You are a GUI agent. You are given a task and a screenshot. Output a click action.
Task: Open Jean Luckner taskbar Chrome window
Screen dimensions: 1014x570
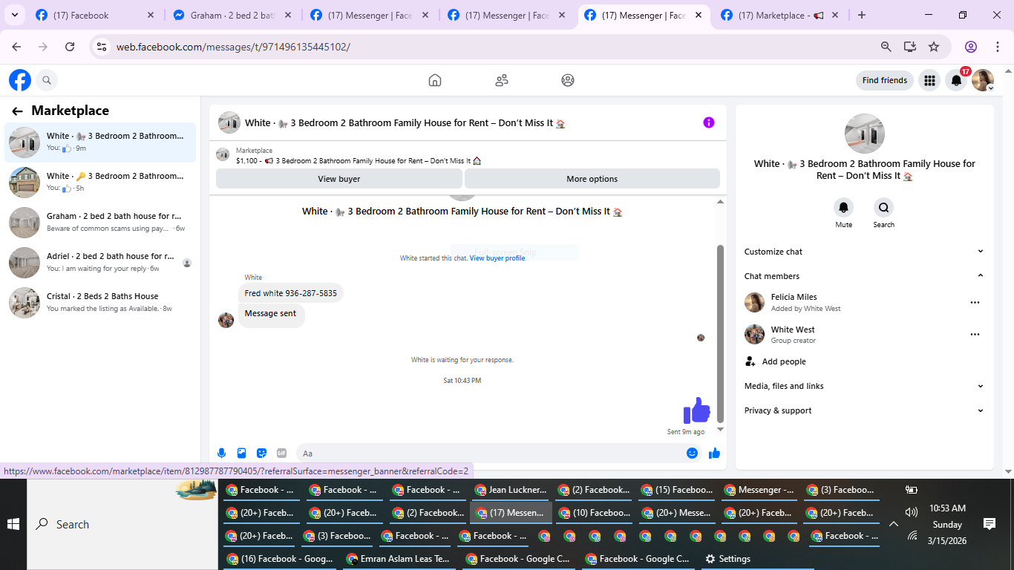[x=511, y=490]
